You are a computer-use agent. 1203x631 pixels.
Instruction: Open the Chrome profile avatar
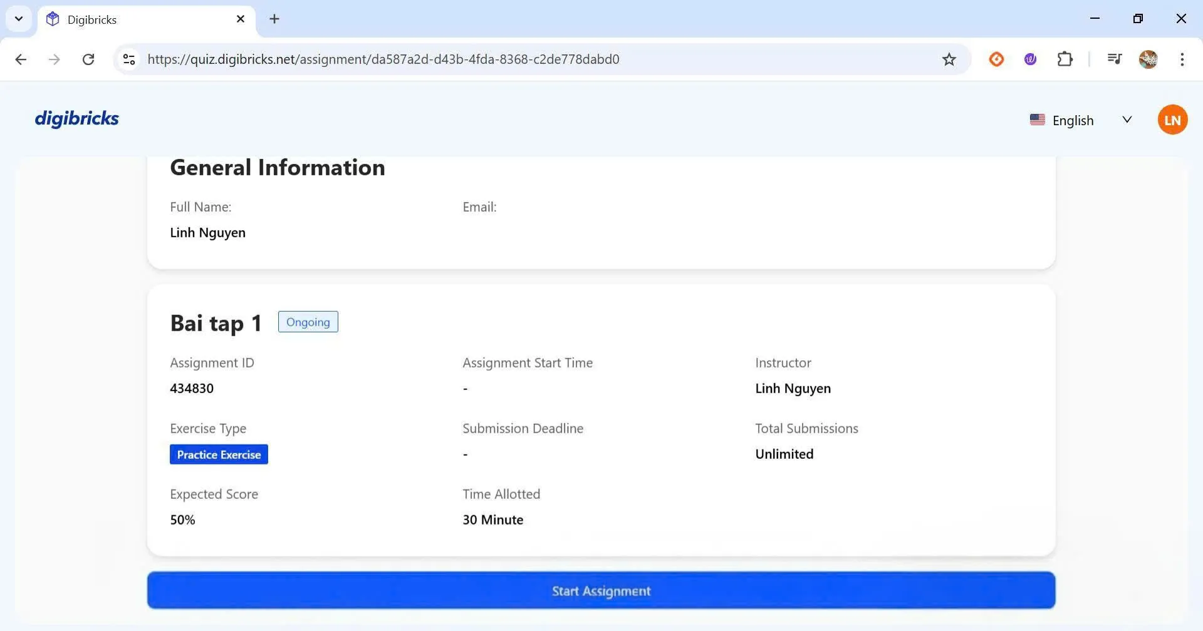pos(1148,59)
